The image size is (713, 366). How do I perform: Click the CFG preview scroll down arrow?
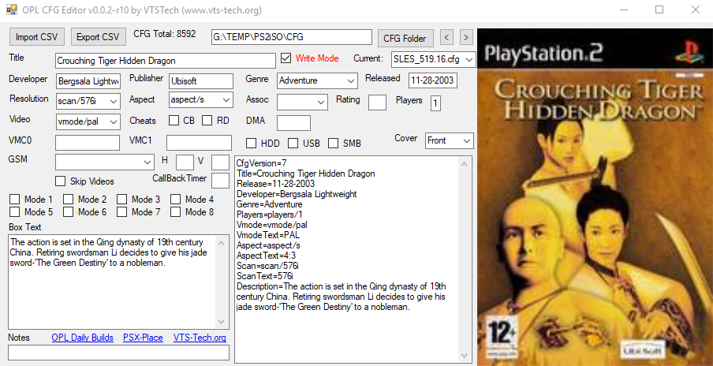coord(465,356)
